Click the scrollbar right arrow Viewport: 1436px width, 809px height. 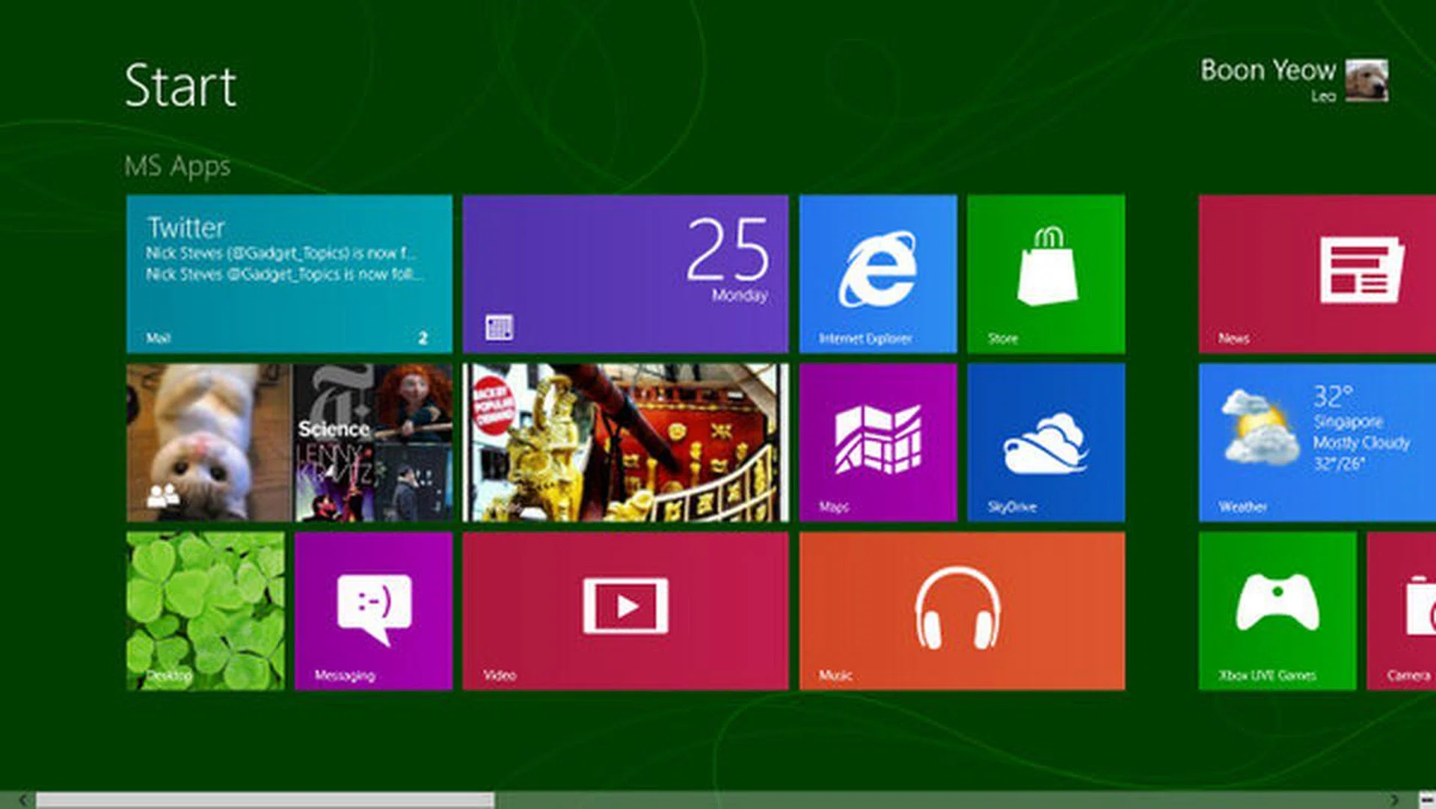click(x=1394, y=800)
